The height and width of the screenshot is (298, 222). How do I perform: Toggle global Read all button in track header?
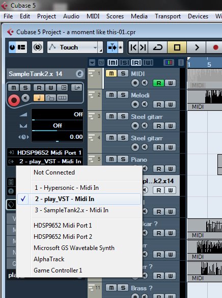(x=136, y=63)
